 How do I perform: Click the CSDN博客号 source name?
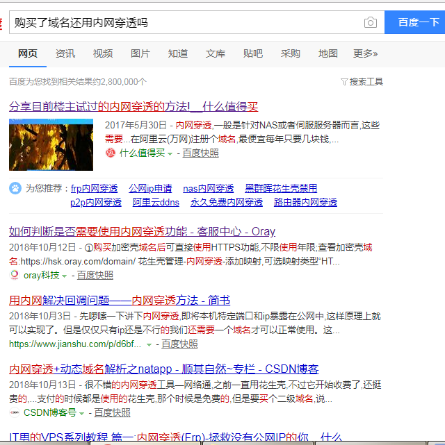pos(50,412)
